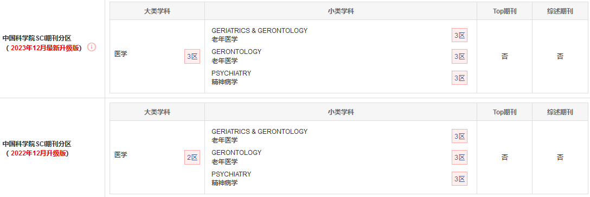The image size is (590, 197).
Task: Select the 3区 badge for GERONTOLOGY in the 2023 table
Action: [459, 57]
